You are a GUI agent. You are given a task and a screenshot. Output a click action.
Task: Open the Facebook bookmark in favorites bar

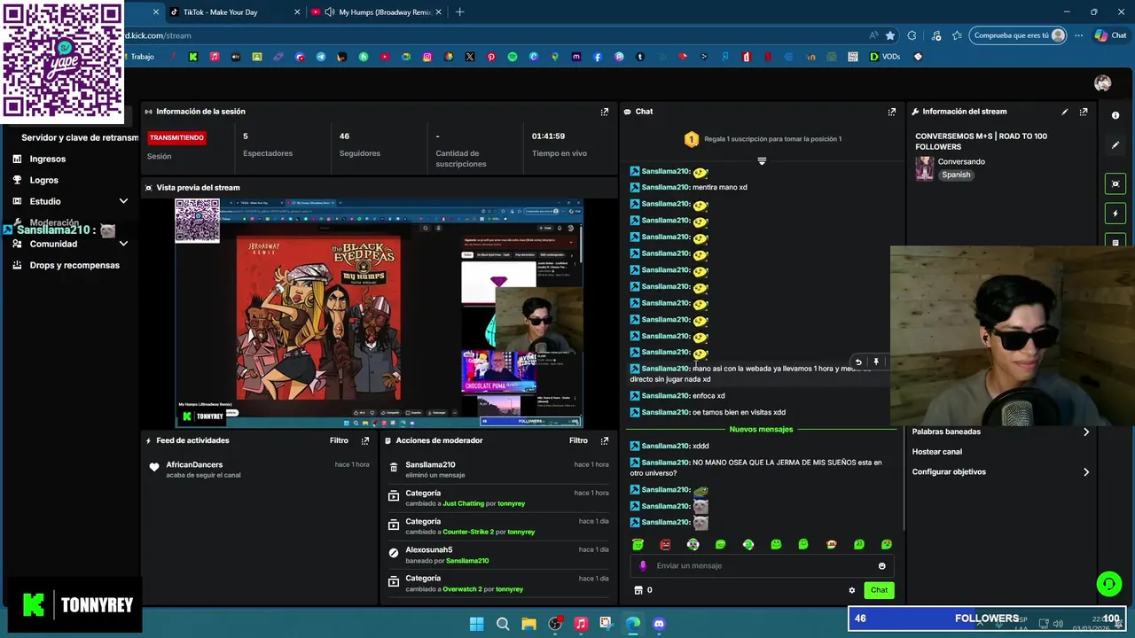point(598,57)
